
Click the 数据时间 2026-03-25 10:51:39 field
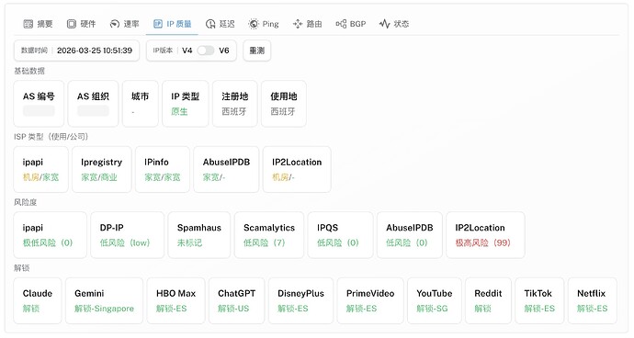(x=76, y=51)
